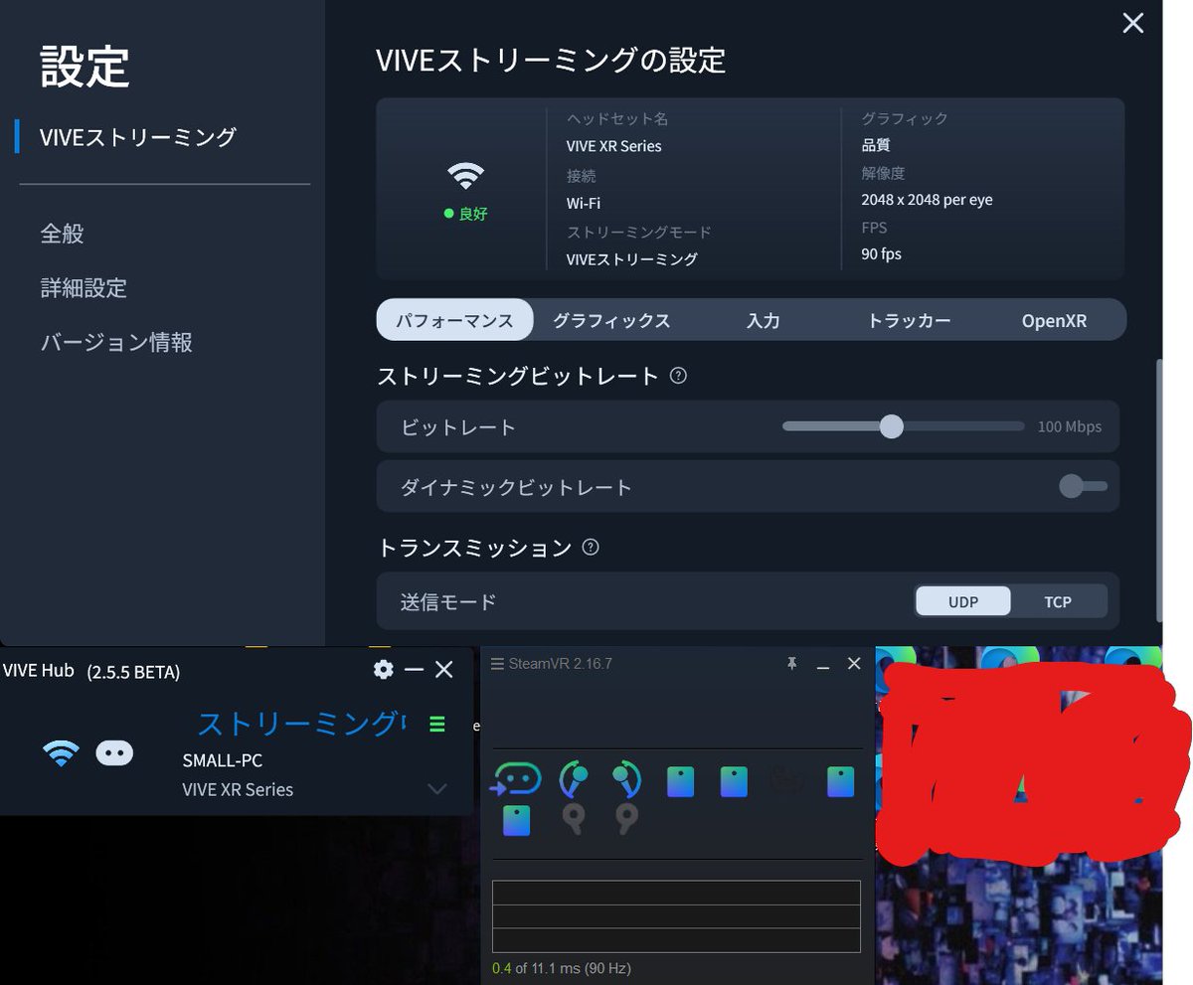Click the VIVE Hub (2.5.5 BETA) title text
Screen dimensions: 1193x985
point(91,671)
